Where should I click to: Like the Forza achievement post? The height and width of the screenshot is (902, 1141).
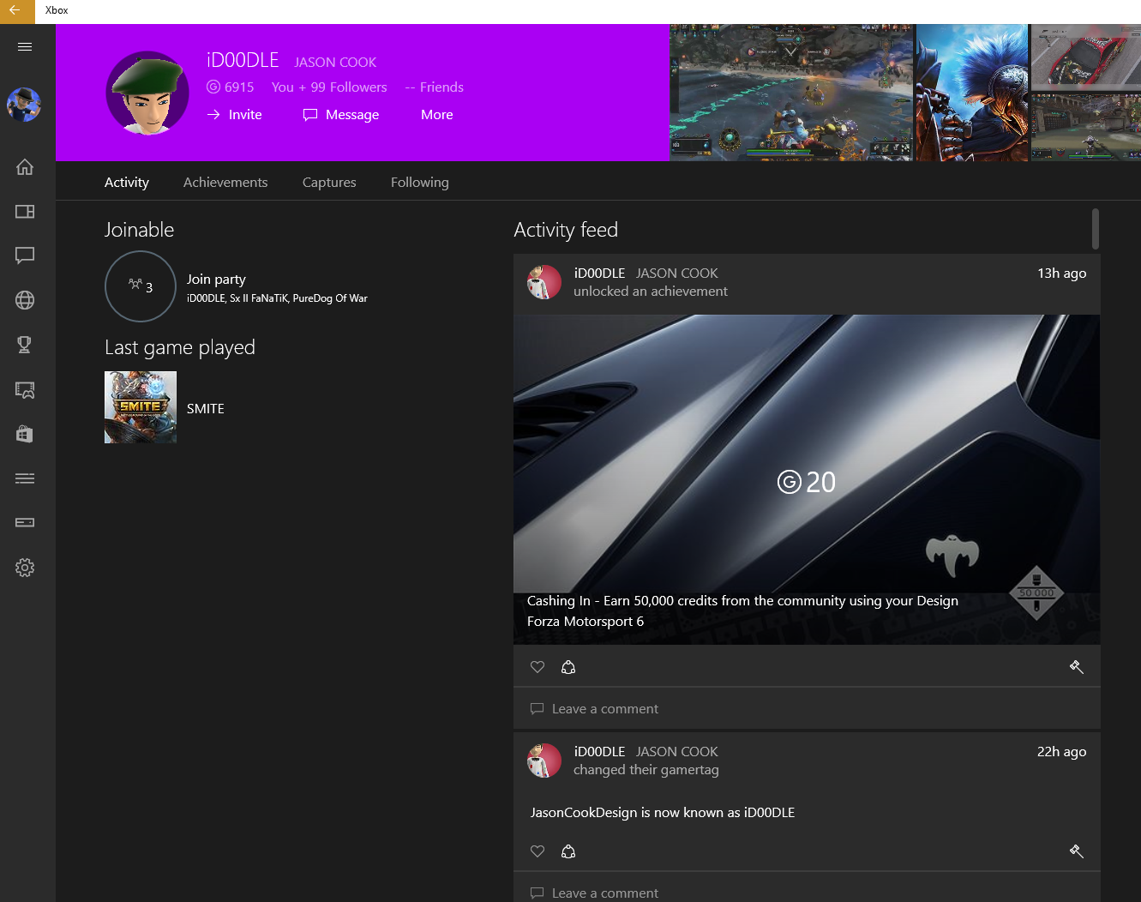coord(537,667)
